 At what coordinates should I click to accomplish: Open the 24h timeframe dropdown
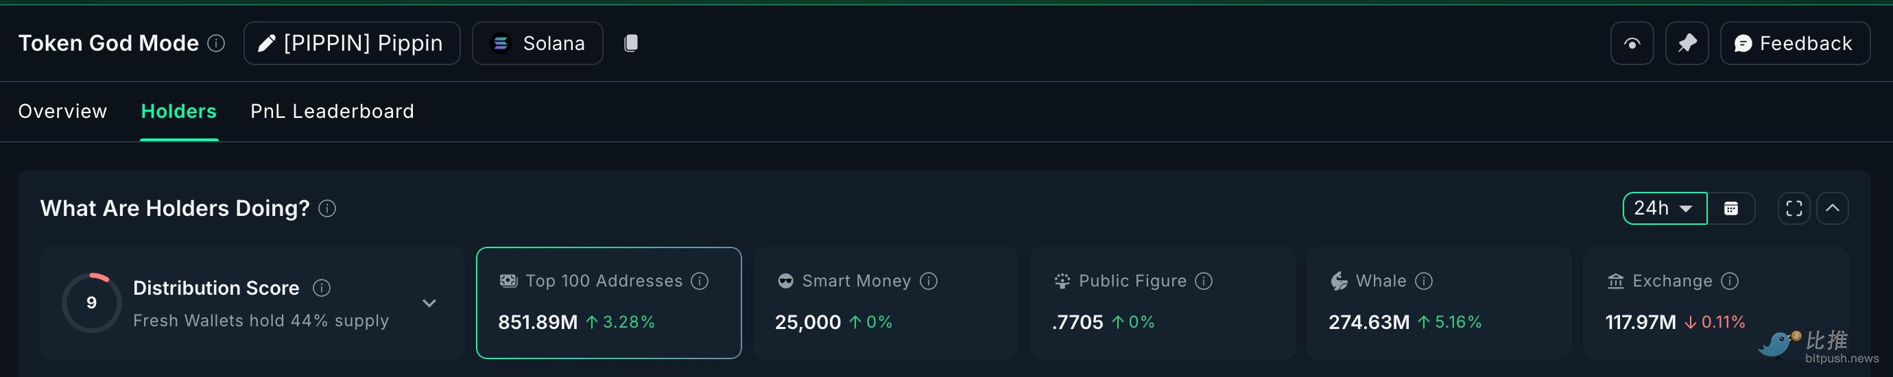(1664, 208)
